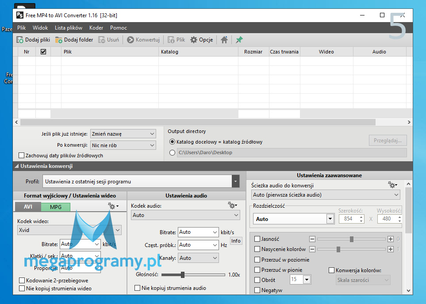Collapse the Ustawienia konwersji section triangle
The image size is (426, 304).
[x=16, y=166]
